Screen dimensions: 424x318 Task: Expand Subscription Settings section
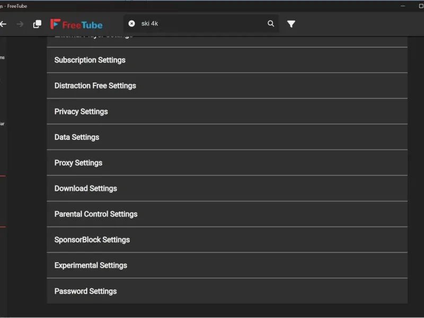(227, 60)
